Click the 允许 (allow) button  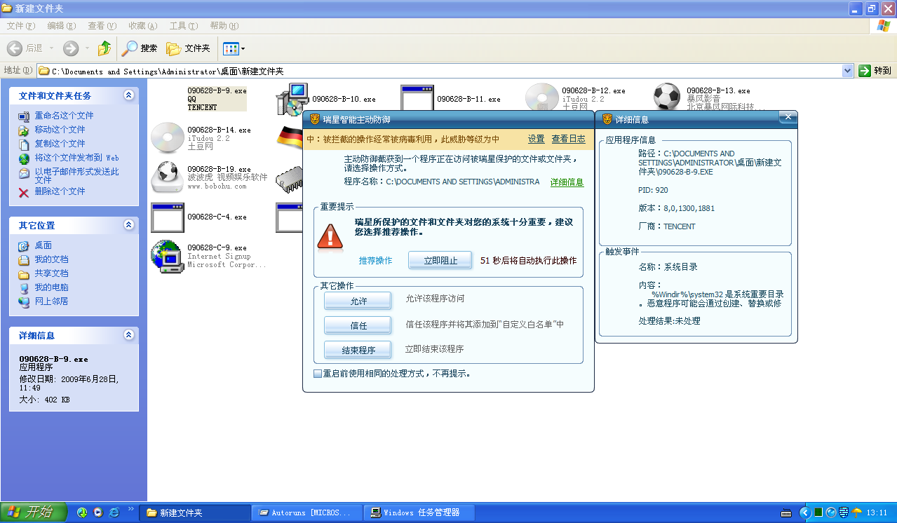click(x=358, y=301)
